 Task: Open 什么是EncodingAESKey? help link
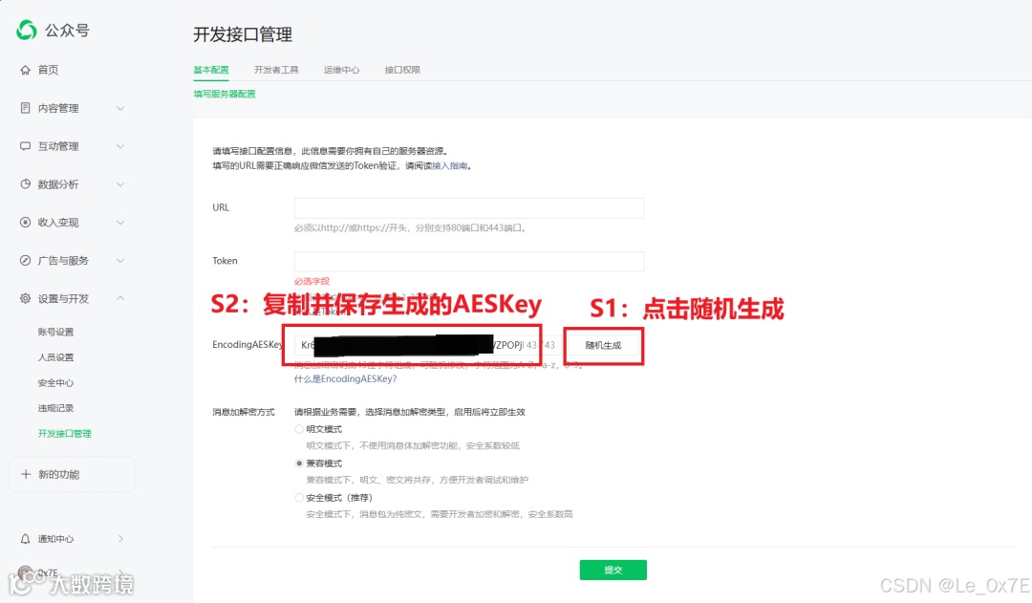[x=346, y=379]
